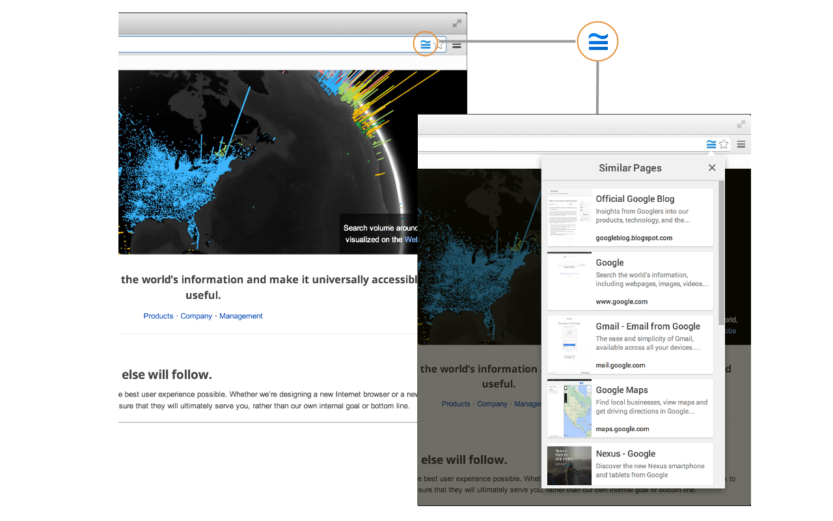Open Google search page thumbnail
The width and height of the screenshot is (833, 521).
click(x=569, y=281)
